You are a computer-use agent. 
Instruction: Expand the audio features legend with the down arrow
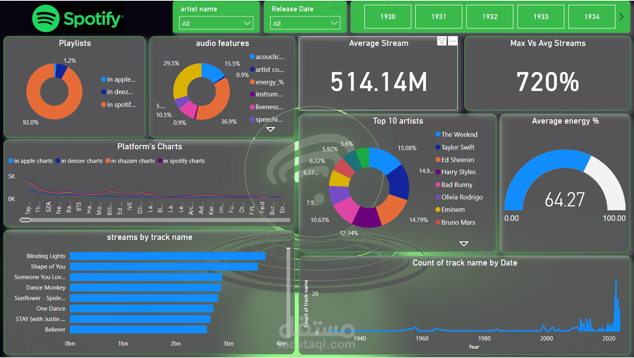click(x=270, y=129)
